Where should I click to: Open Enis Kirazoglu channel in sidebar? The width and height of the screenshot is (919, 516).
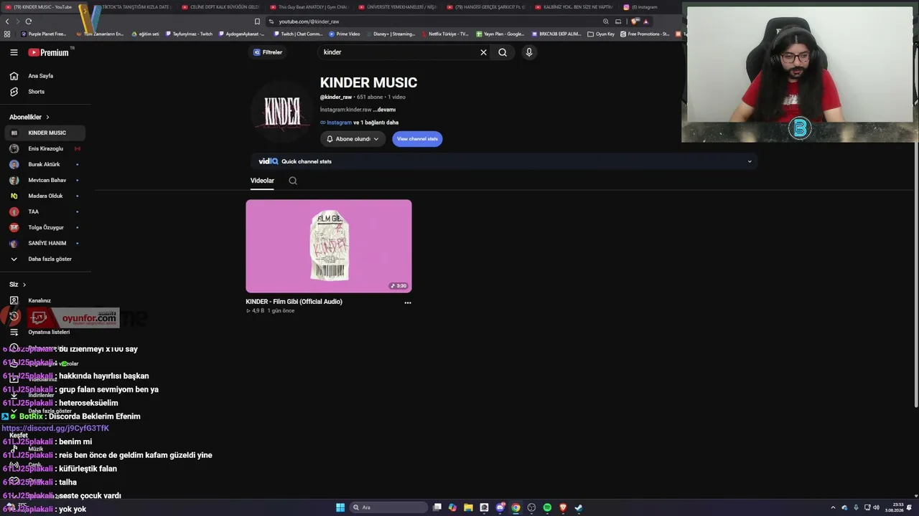45,148
